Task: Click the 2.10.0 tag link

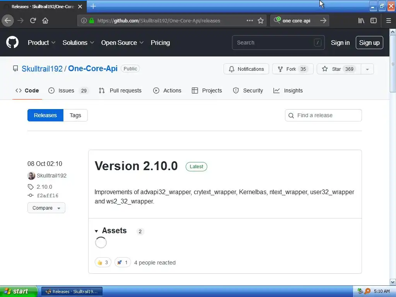Action: [44, 187]
